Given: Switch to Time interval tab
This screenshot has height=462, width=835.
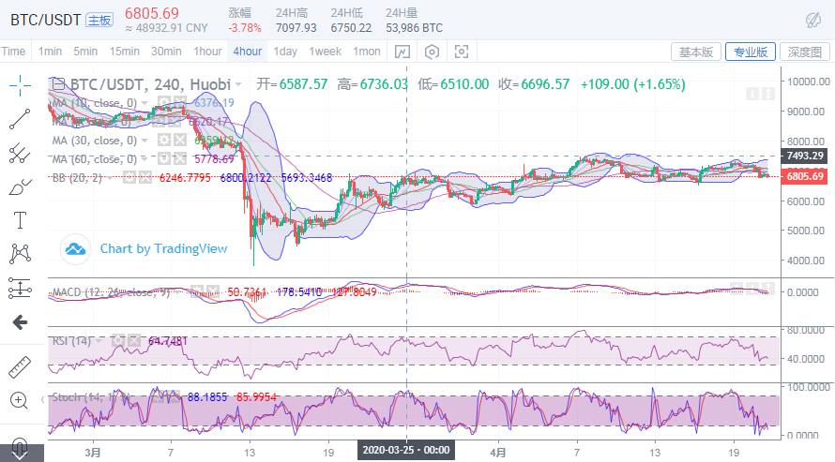Looking at the screenshot, I should [x=13, y=52].
